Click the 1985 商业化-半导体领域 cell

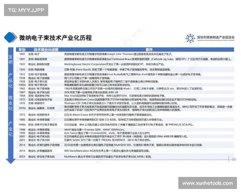coord(39,120)
